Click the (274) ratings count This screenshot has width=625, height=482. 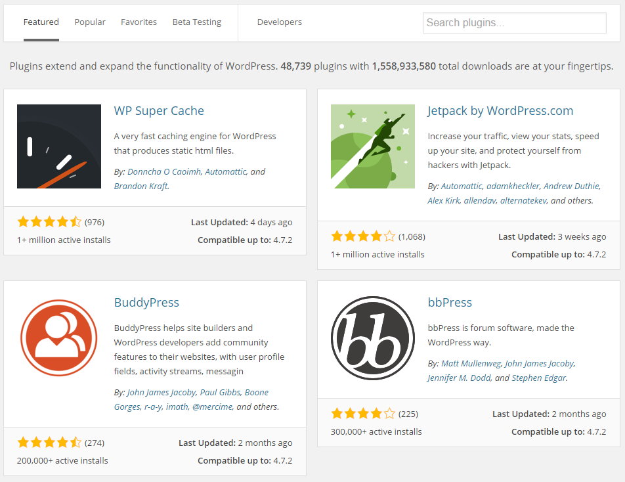(x=95, y=443)
